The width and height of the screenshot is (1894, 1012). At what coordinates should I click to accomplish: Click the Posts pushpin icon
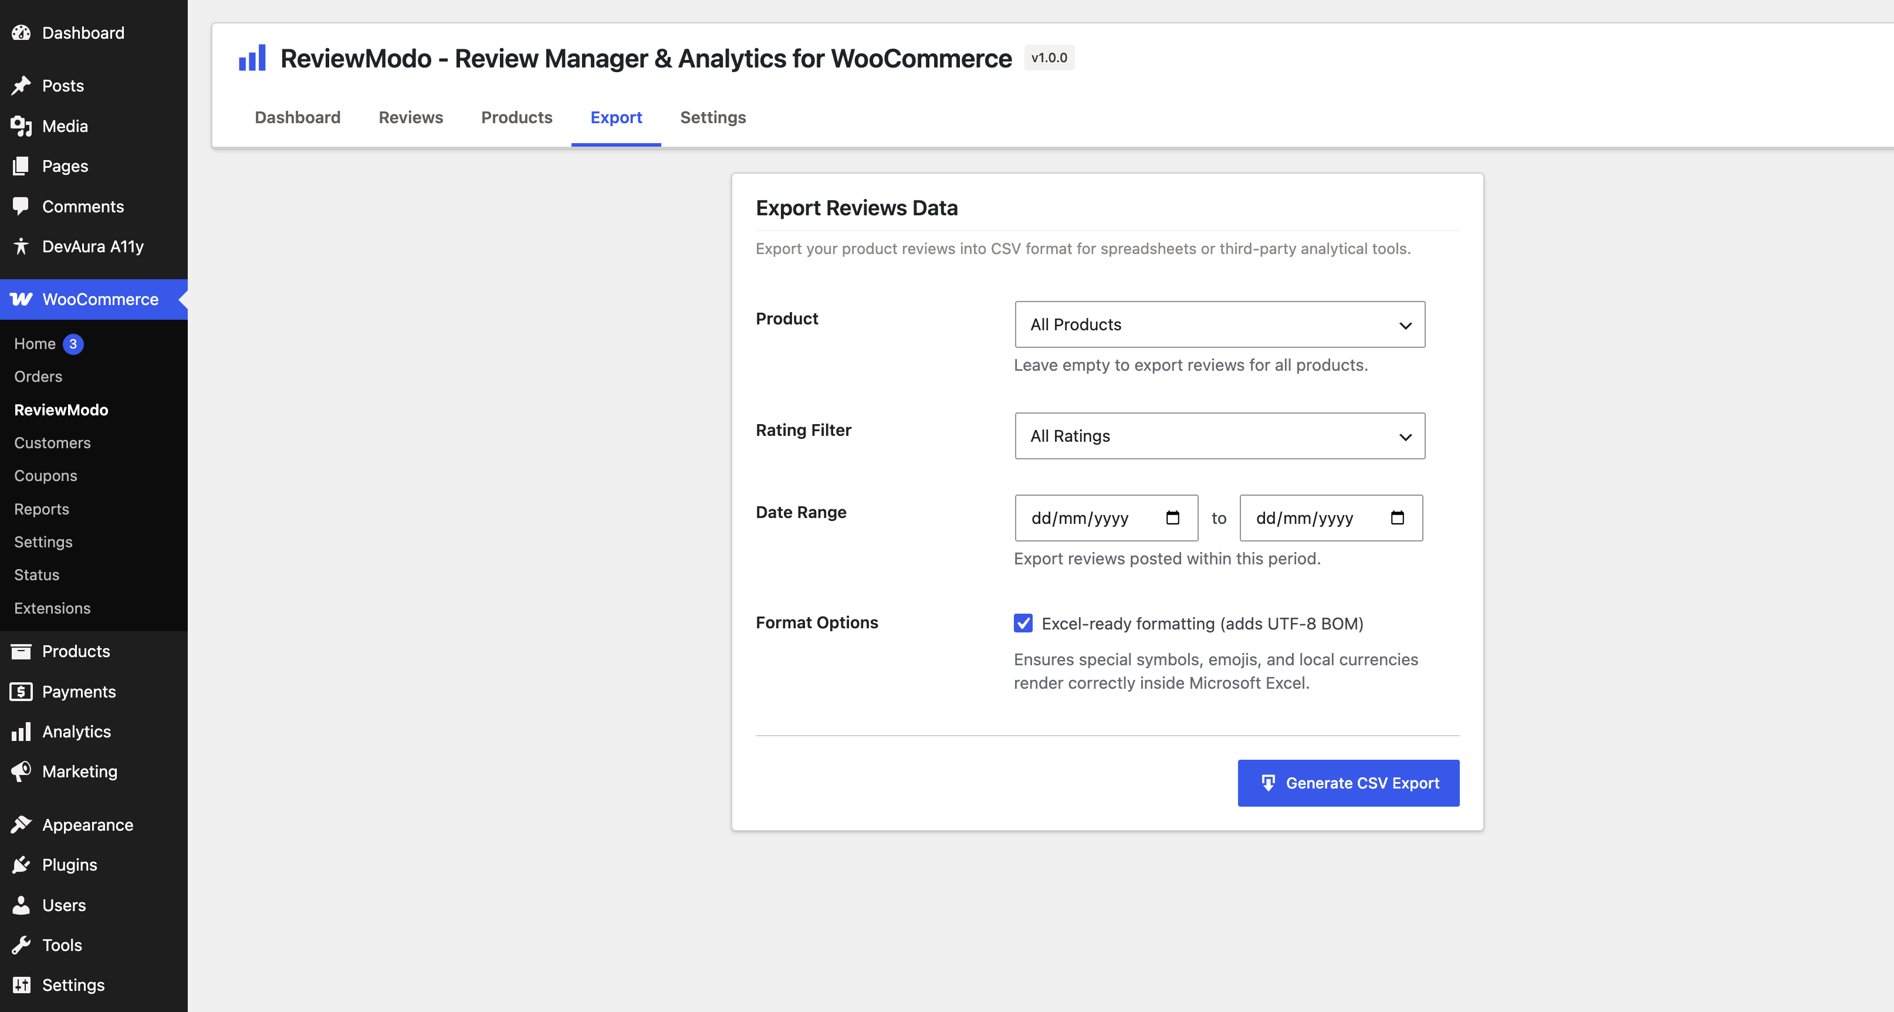click(21, 86)
